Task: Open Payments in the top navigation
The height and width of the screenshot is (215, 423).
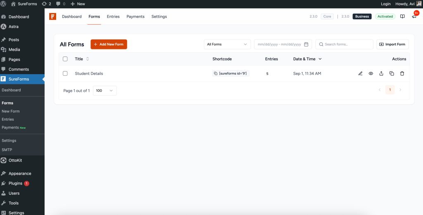Action: 135,16
